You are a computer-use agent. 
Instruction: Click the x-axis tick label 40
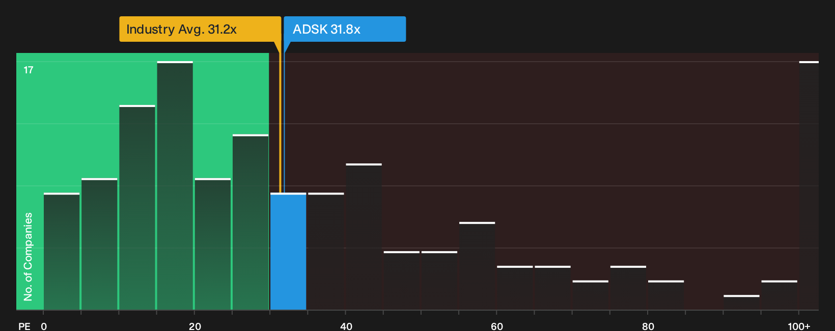pyautogui.click(x=346, y=326)
